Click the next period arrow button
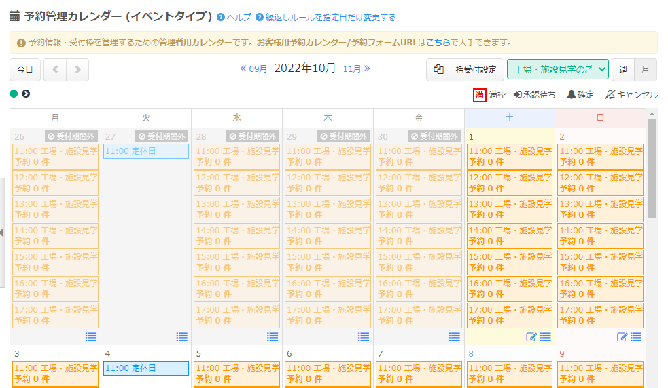Screen dimensions: 668x388 coord(77,69)
